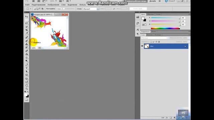Open the Файл menu
The image size is (214, 120).
(x=27, y=5)
